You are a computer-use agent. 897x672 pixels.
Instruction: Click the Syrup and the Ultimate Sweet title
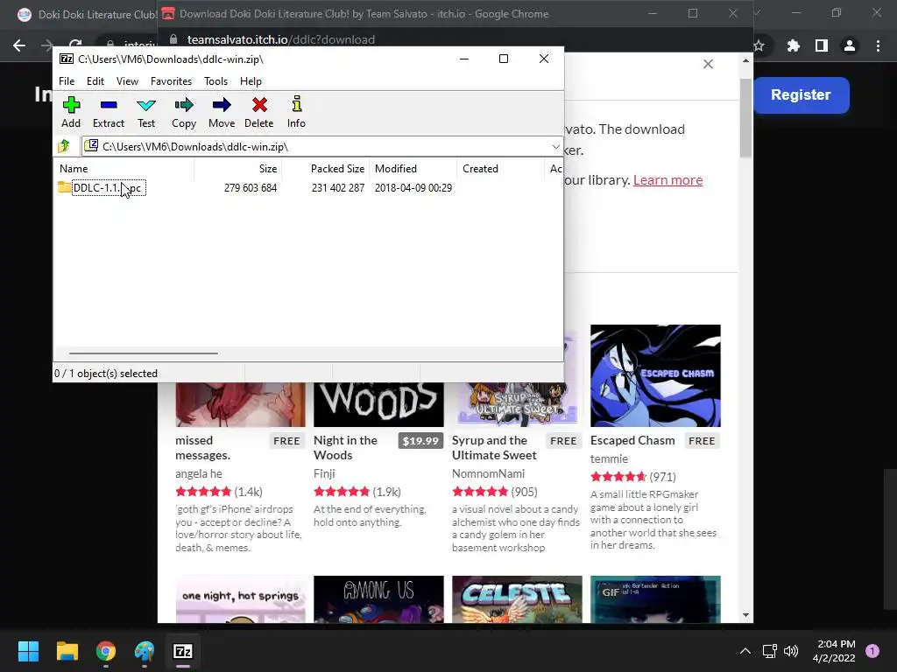494,448
